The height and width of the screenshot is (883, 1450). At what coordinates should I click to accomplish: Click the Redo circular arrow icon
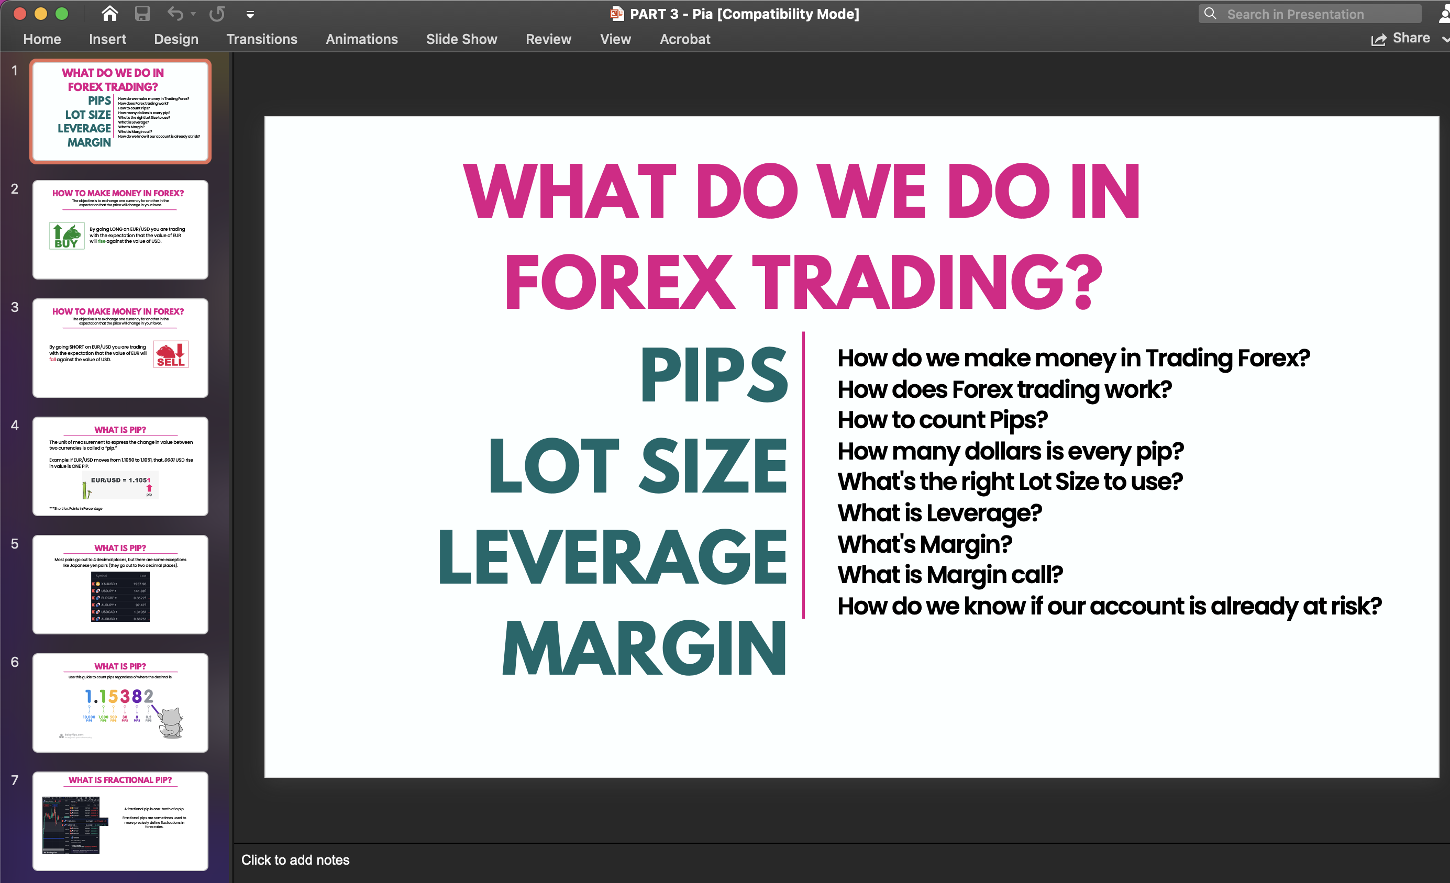(217, 14)
